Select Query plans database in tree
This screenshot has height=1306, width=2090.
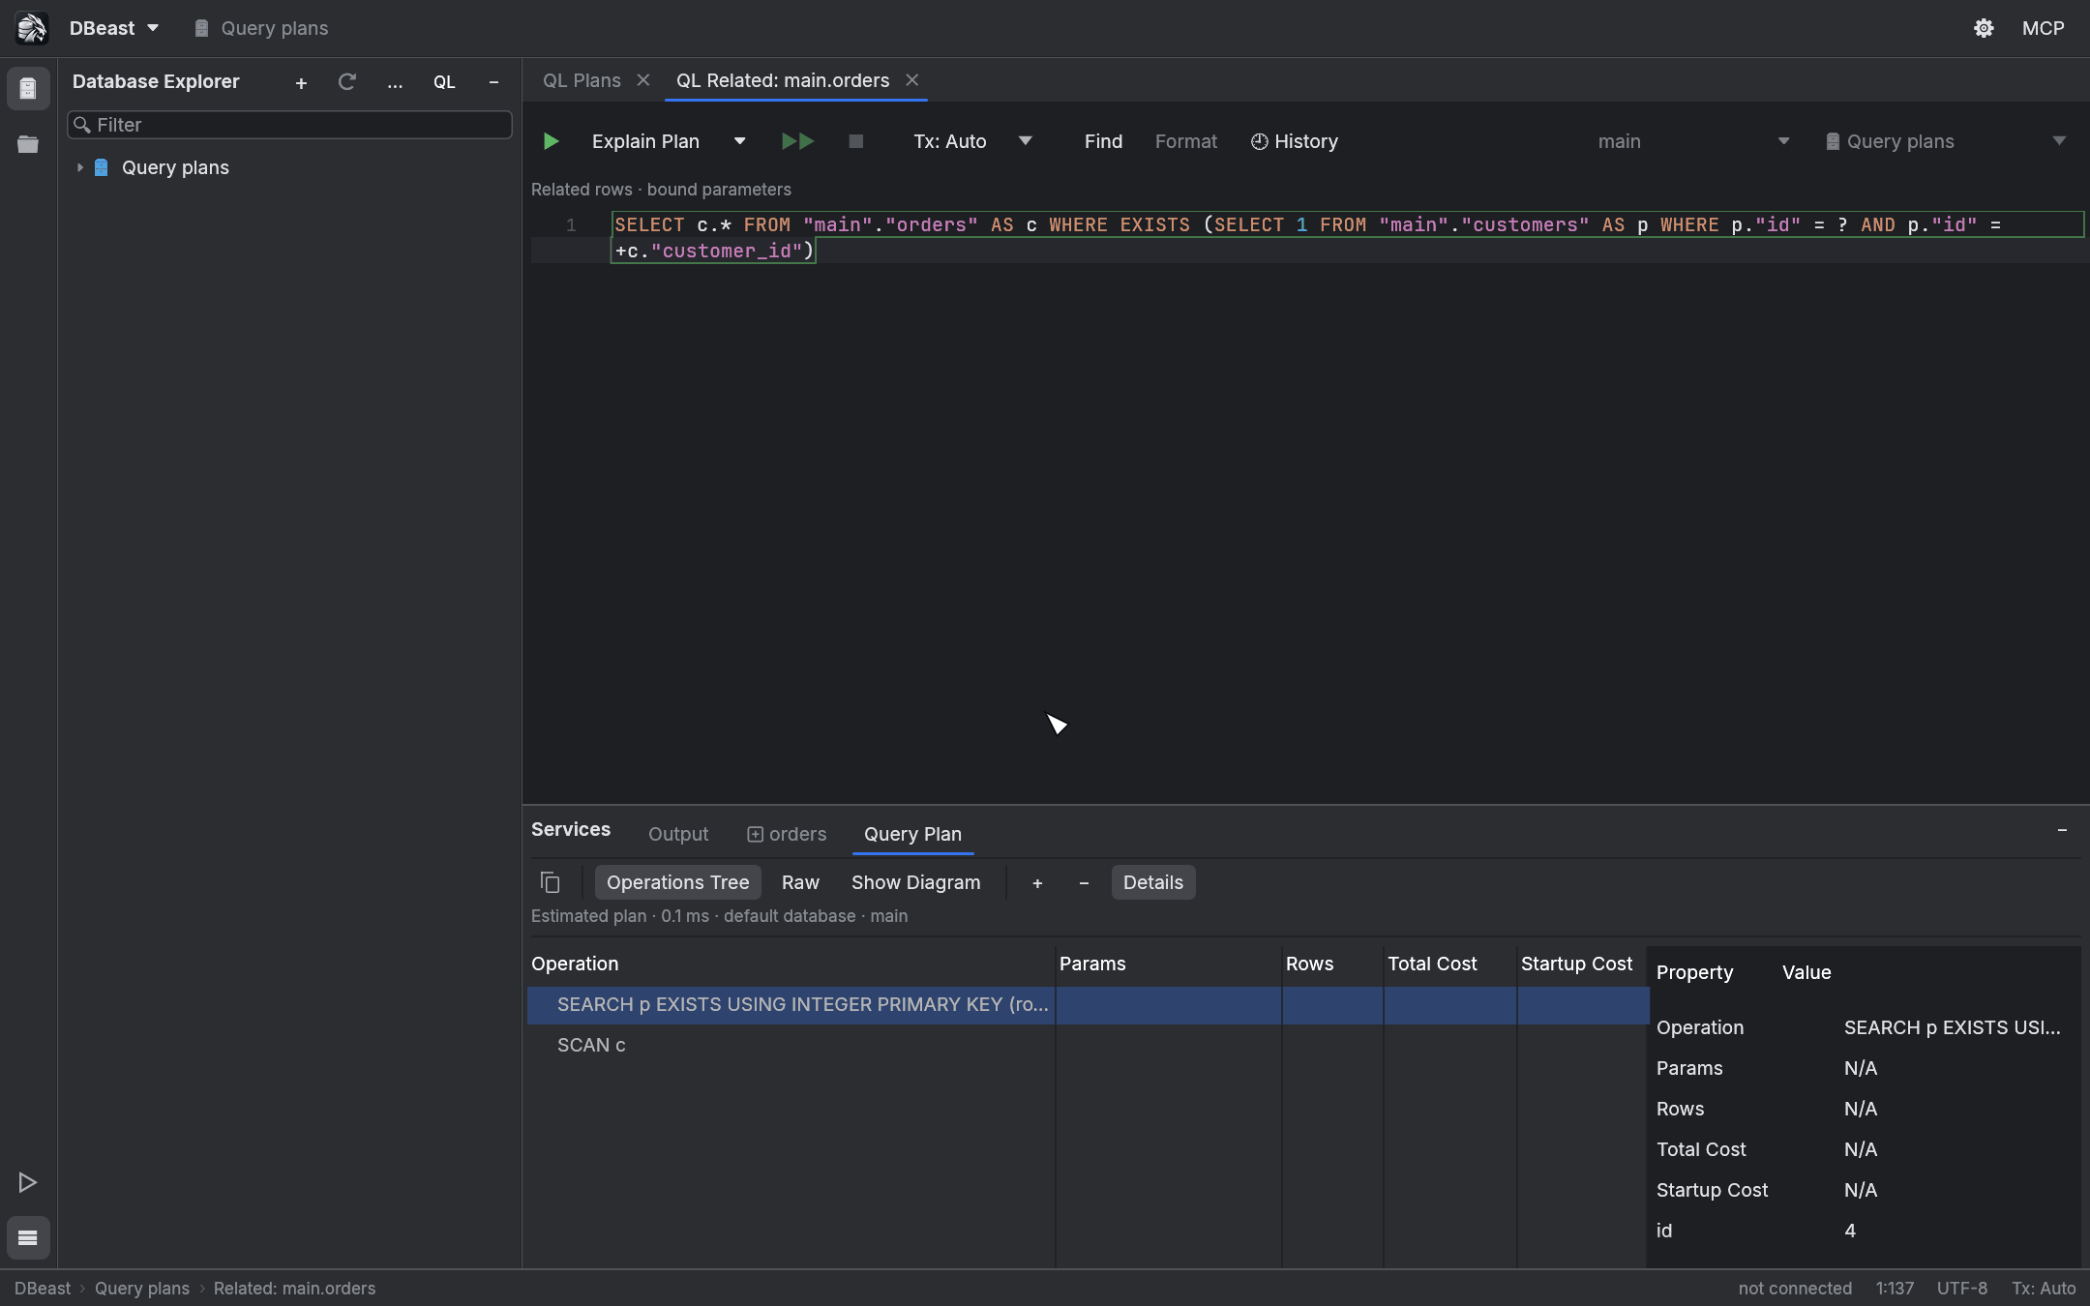(175, 167)
